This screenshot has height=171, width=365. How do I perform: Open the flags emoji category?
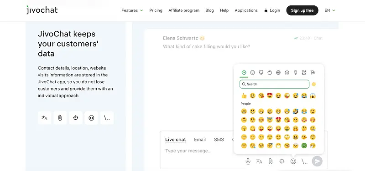tap(313, 73)
